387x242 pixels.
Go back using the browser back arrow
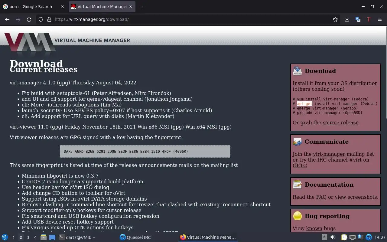click(x=7, y=19)
